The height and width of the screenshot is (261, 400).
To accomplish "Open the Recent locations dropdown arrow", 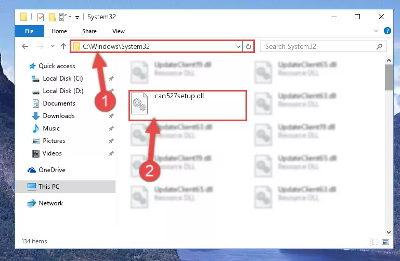I will (53, 46).
